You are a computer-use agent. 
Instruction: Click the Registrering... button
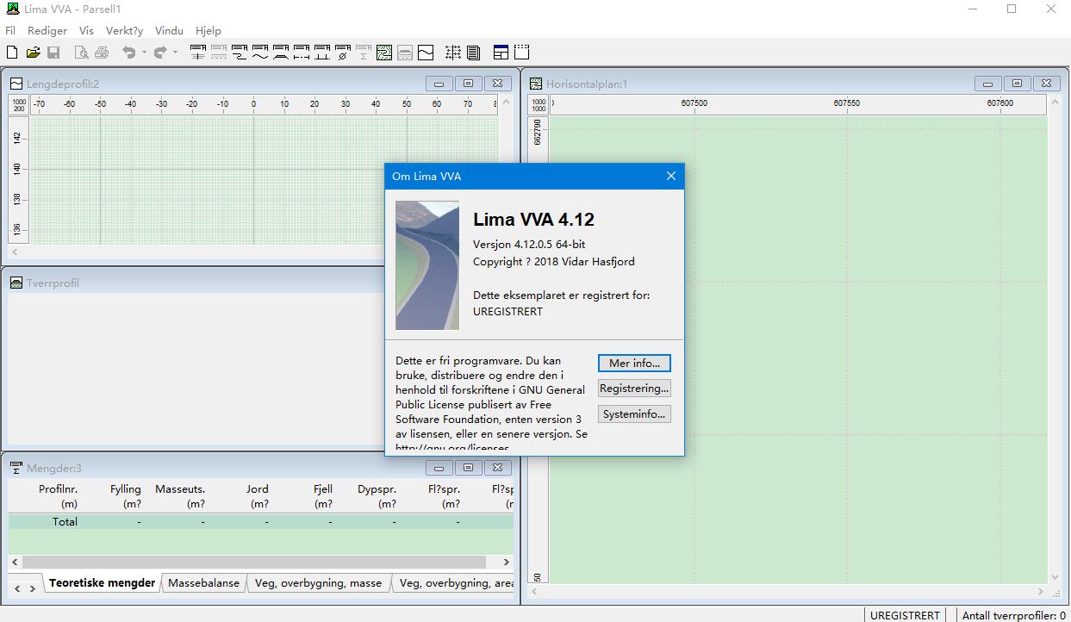(x=634, y=389)
